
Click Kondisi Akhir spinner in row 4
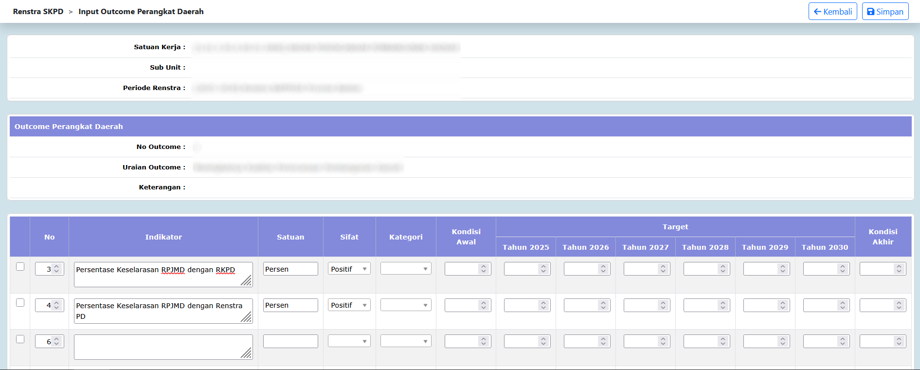click(x=899, y=305)
